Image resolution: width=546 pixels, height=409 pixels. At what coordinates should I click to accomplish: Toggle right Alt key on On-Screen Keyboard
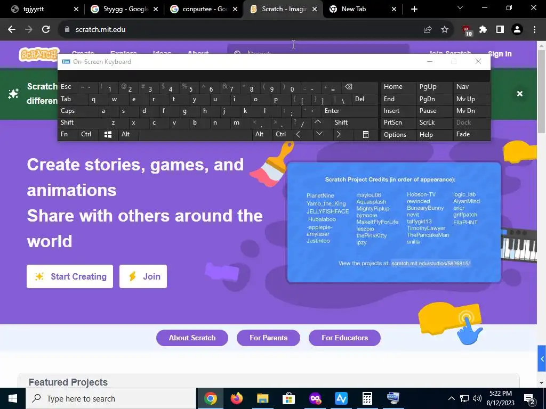coord(261,134)
